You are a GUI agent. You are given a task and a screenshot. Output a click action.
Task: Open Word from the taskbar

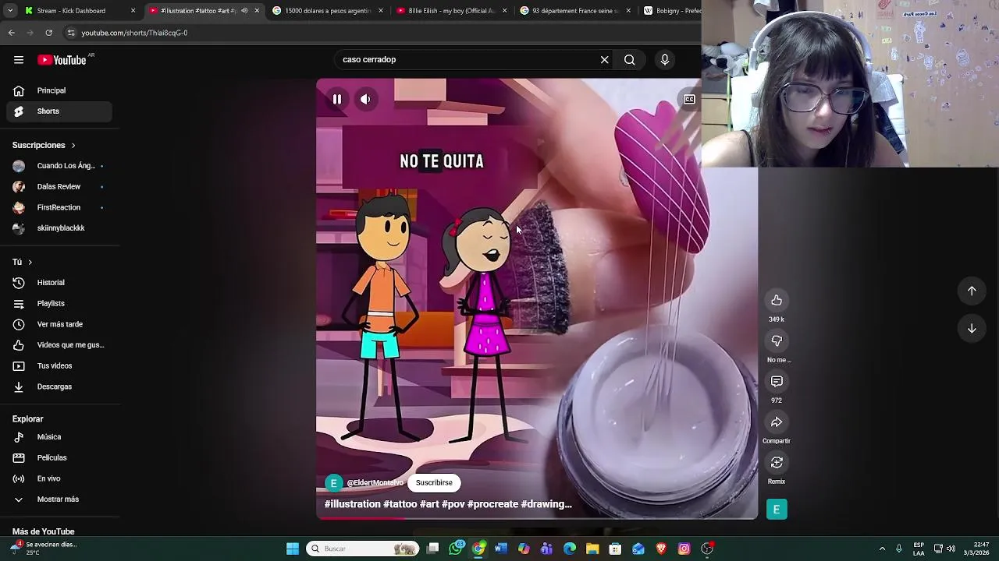point(501,549)
